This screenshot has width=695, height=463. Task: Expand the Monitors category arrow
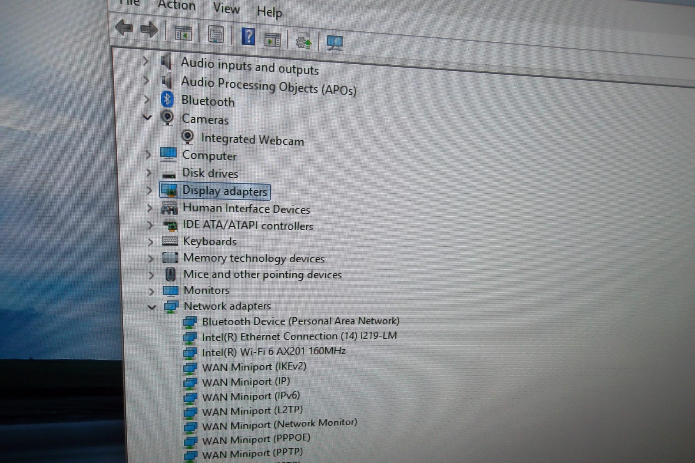pos(152,291)
